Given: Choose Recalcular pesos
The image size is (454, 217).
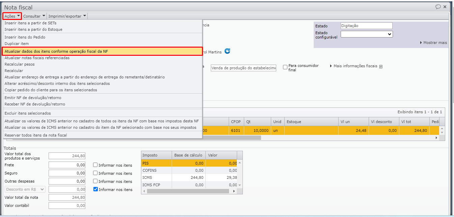Looking at the screenshot, I should (103, 64).
